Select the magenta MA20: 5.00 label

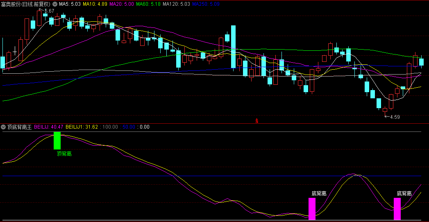pos(122,4)
